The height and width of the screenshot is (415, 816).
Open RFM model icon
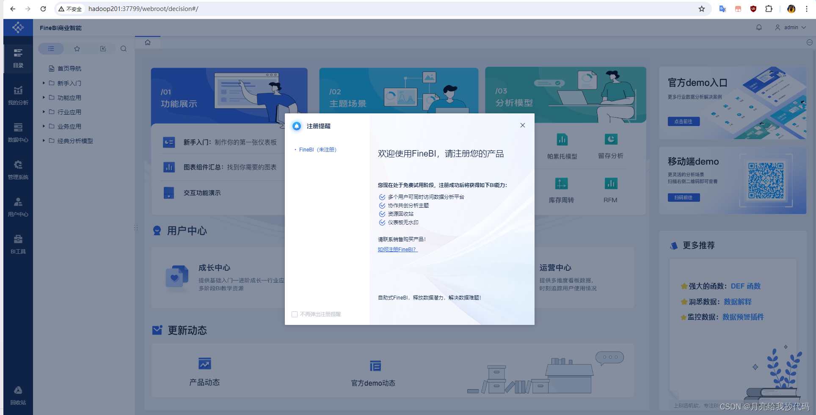[x=611, y=184]
